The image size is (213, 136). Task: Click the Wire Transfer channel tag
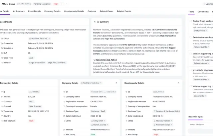point(35,106)
